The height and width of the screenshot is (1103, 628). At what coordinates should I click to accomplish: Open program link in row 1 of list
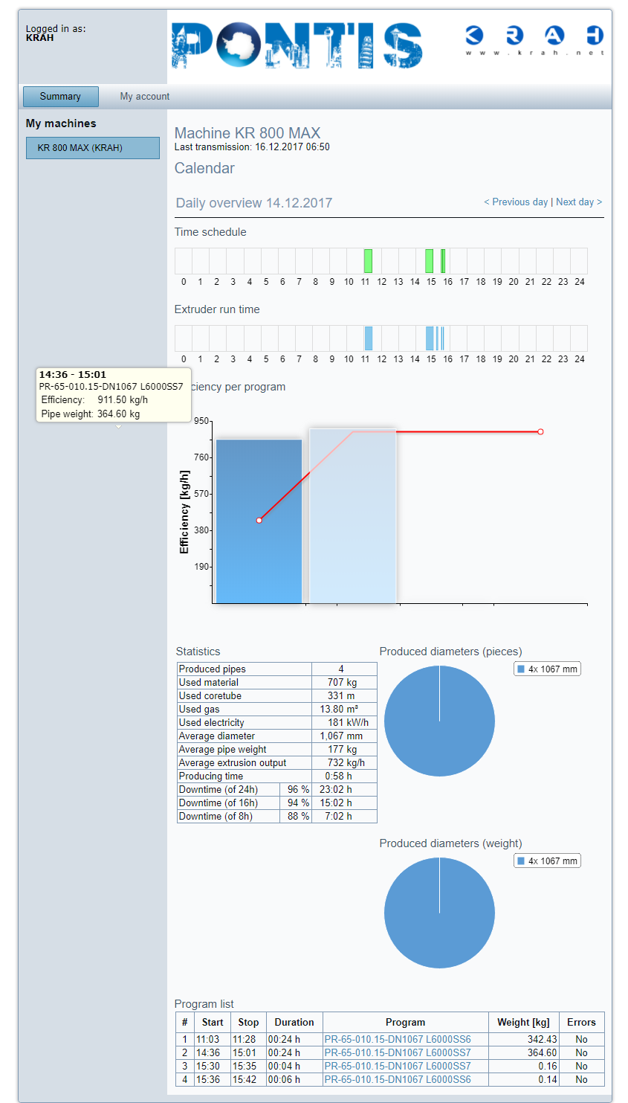pos(397,1040)
